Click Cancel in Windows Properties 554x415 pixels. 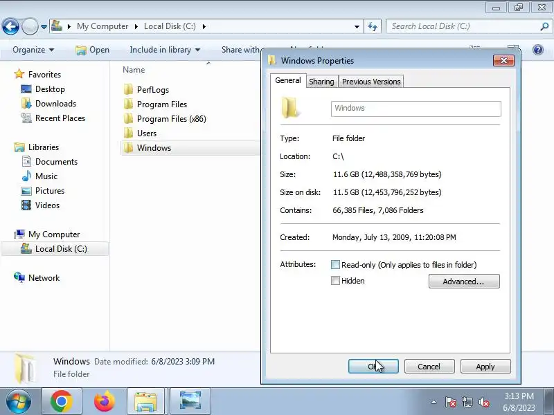coord(429,367)
